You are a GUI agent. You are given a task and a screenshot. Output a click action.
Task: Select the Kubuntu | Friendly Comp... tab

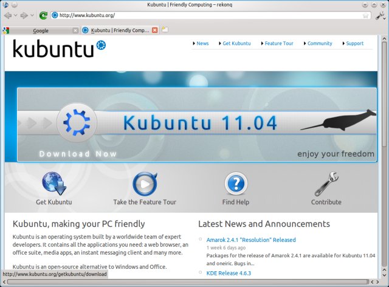(x=120, y=30)
